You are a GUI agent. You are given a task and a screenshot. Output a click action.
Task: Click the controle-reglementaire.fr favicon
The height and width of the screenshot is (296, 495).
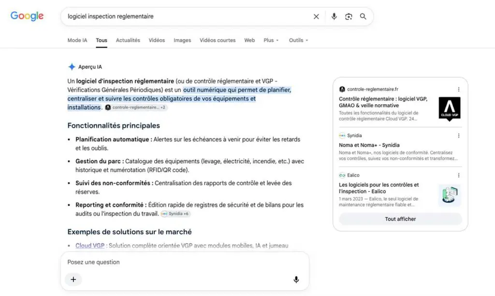[342, 89]
